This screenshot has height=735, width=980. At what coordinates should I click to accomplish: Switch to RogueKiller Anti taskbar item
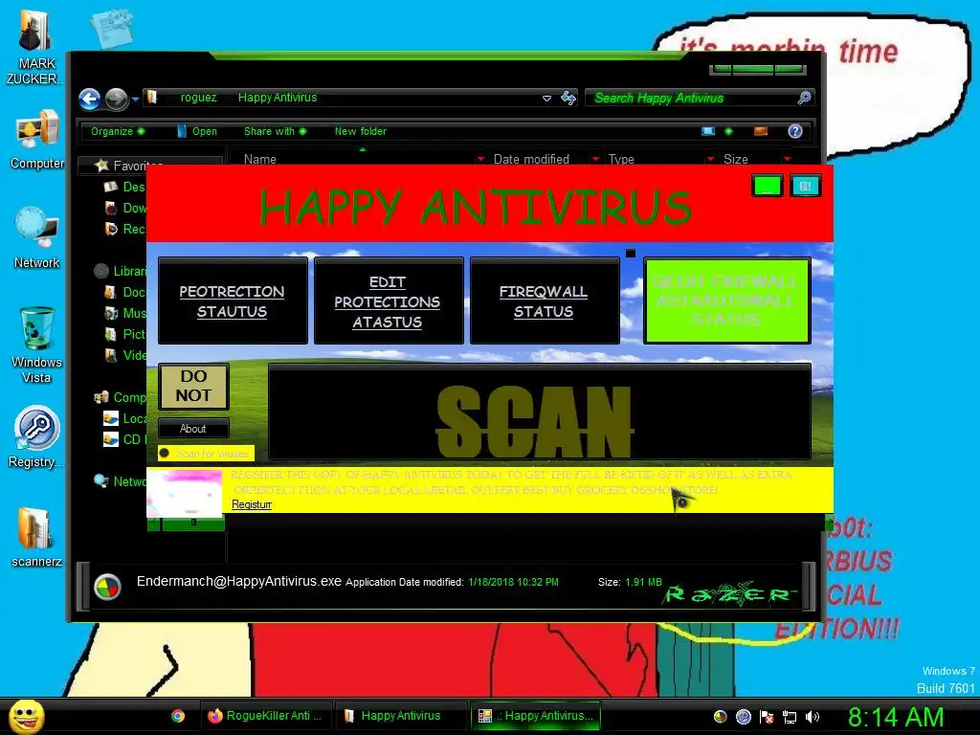tap(266, 716)
